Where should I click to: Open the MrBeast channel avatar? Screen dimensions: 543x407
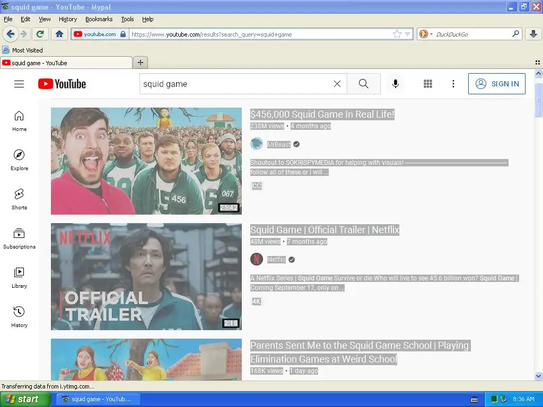(257, 144)
